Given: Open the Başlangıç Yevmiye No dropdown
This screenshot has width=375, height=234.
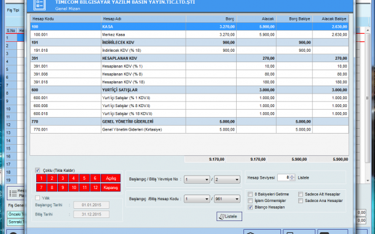Looking at the screenshot, I should pyautogui.click(x=197, y=179).
